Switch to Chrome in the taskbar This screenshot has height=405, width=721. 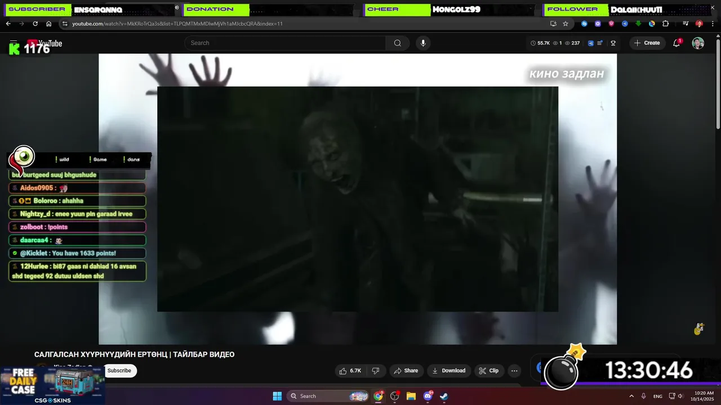378,396
